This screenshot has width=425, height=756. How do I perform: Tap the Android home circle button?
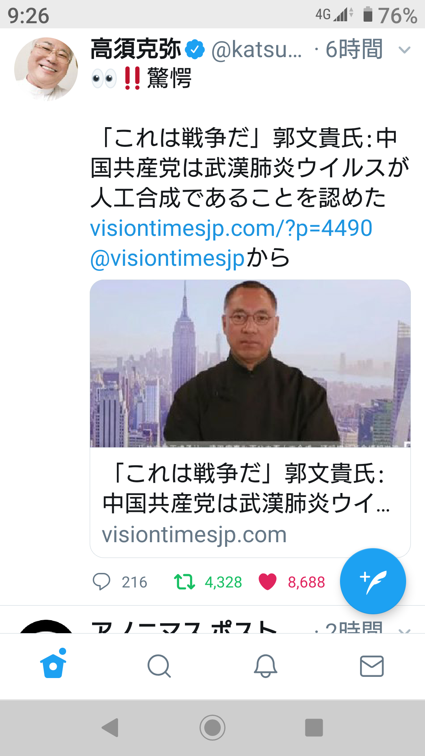coord(213,727)
